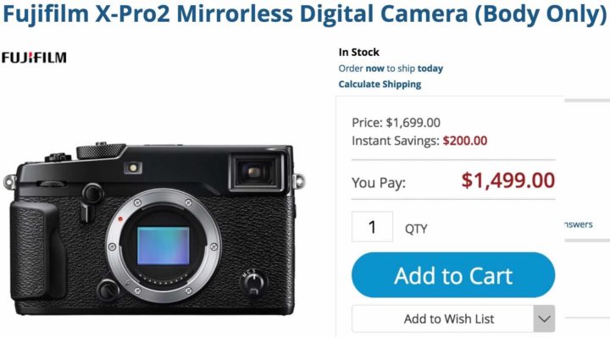This screenshot has width=610, height=337.
Task: Select the X-Pro2 camera product image
Action: click(154, 229)
